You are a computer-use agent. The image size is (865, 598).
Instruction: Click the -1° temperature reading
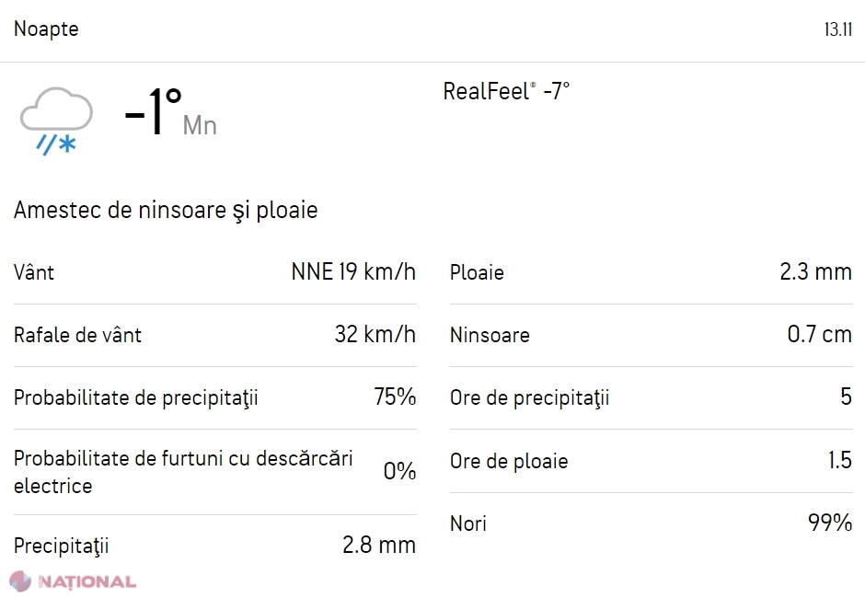coord(154,112)
